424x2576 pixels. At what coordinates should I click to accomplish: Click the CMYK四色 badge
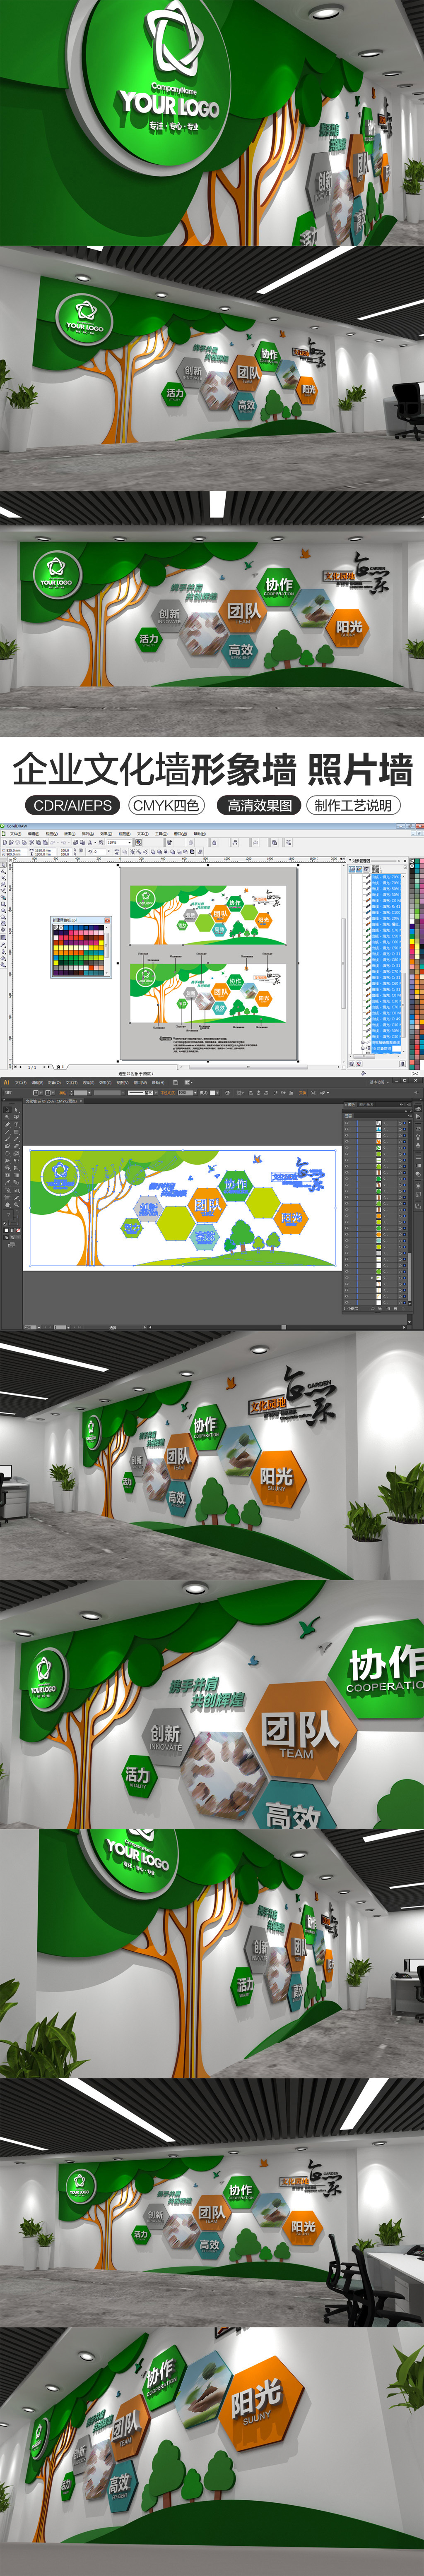pos(167,805)
